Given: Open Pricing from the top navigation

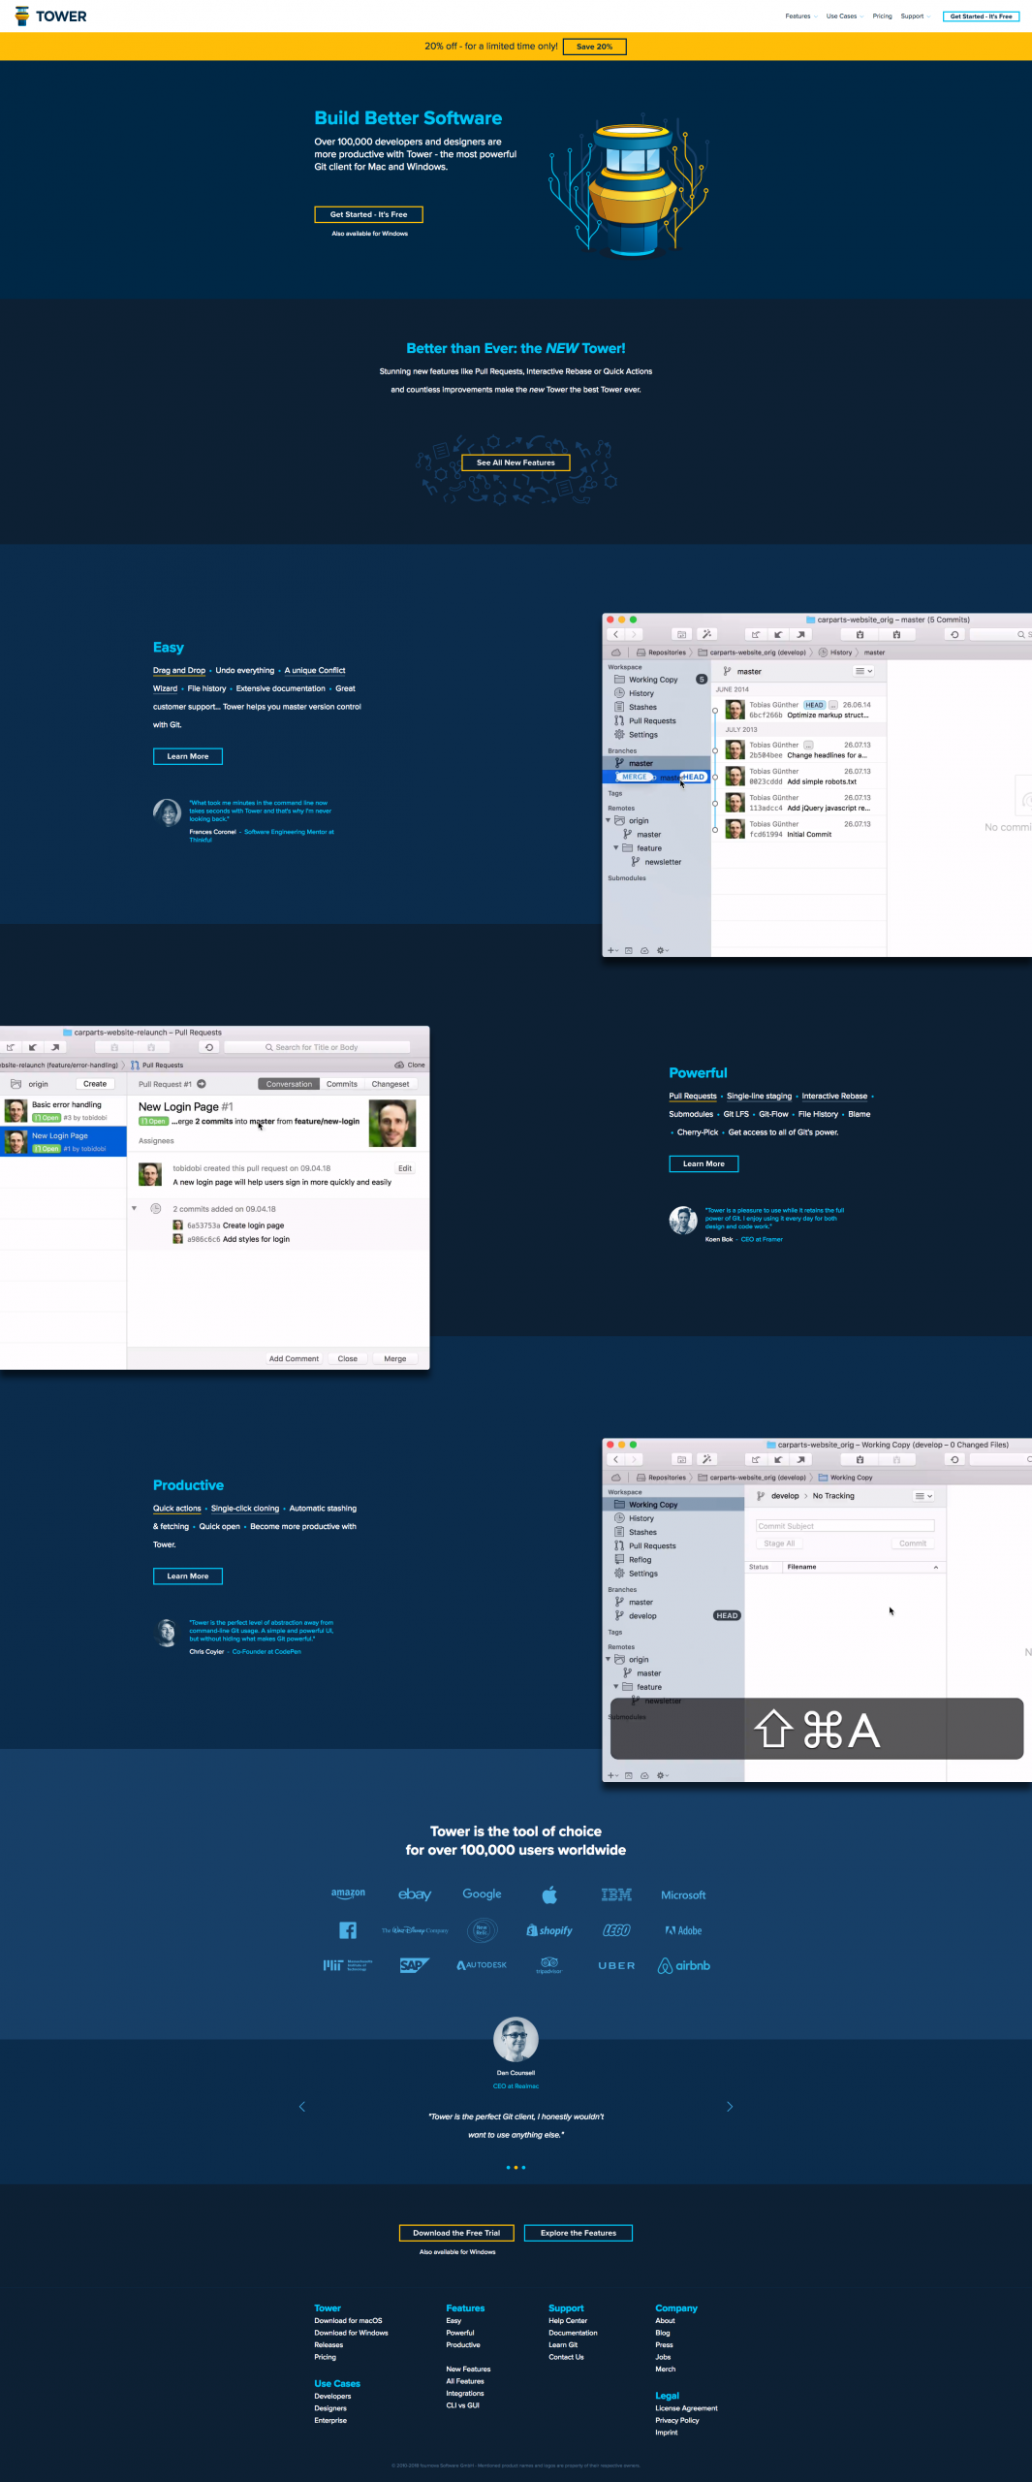Looking at the screenshot, I should click(x=882, y=16).
